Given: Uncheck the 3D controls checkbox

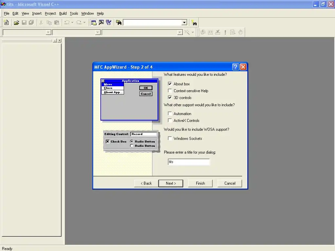Looking at the screenshot, I should point(170,97).
